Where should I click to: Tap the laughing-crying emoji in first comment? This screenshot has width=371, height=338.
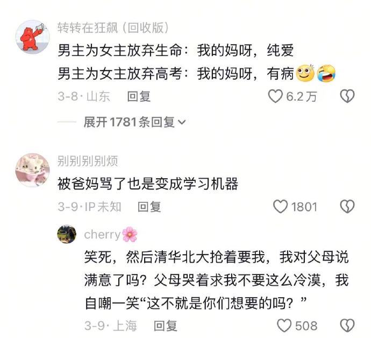click(326, 73)
